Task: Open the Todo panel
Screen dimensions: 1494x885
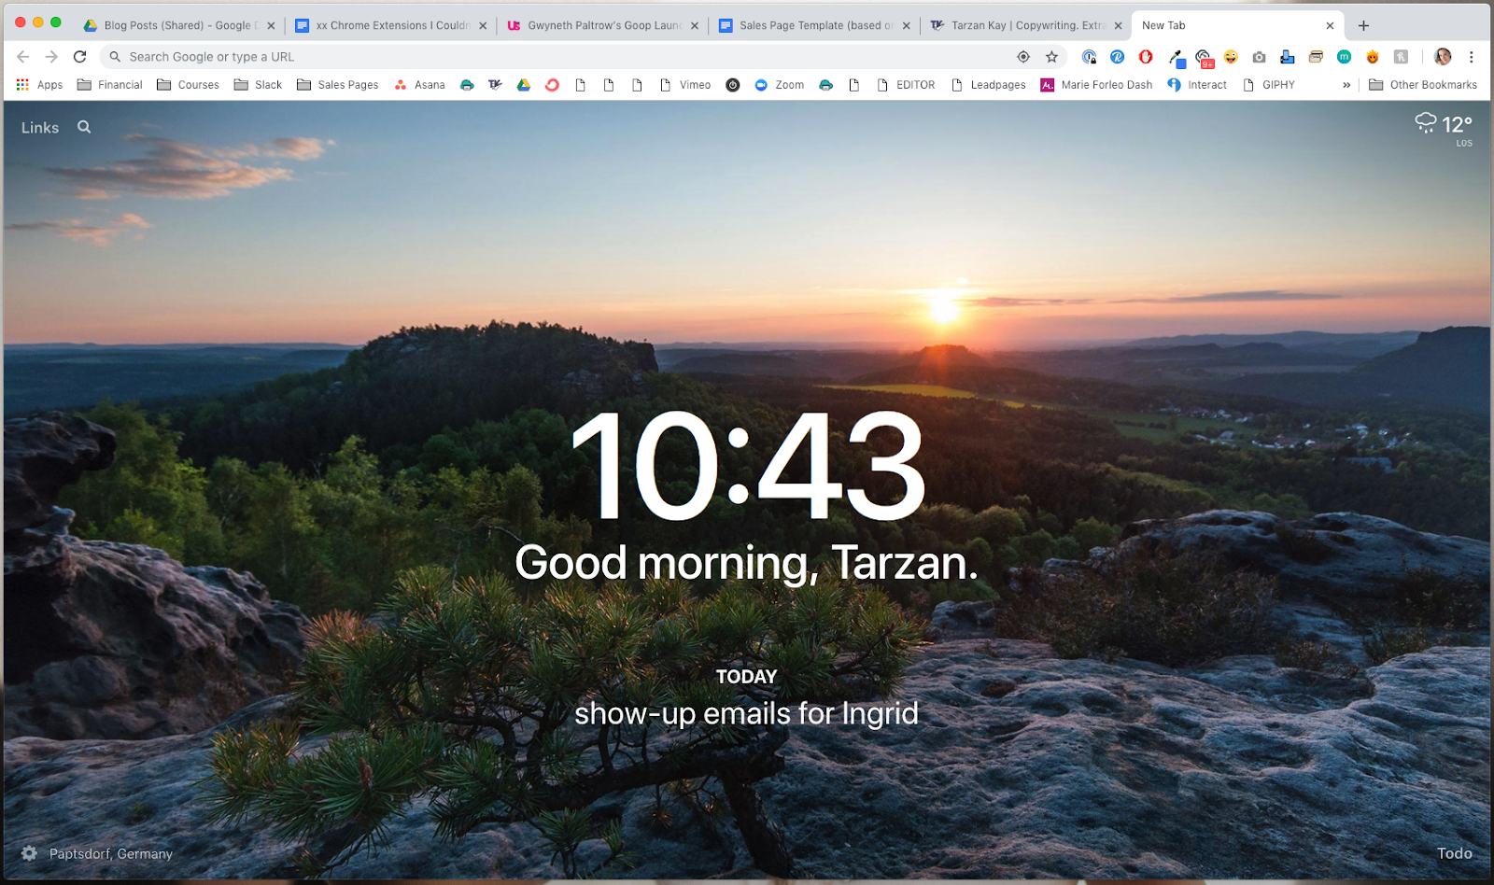Action: click(x=1454, y=853)
